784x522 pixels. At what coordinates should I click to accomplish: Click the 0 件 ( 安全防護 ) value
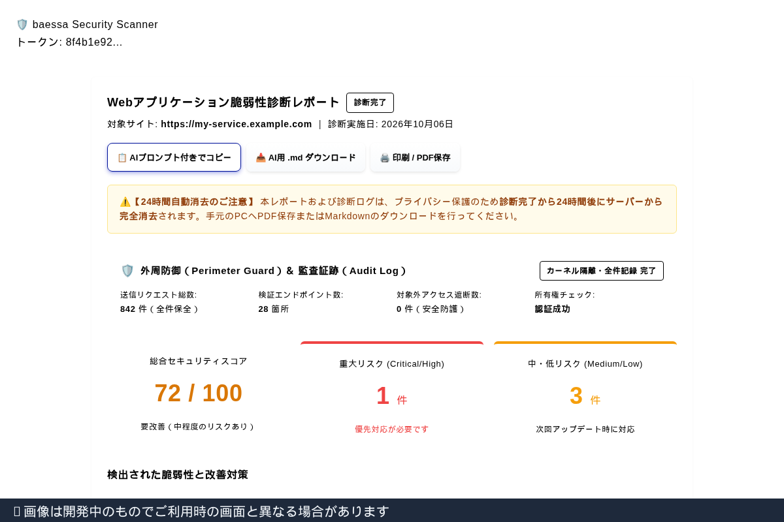(431, 309)
